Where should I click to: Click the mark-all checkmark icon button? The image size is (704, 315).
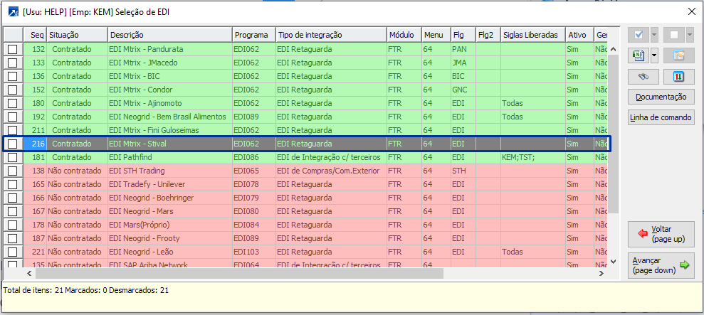[x=639, y=35]
